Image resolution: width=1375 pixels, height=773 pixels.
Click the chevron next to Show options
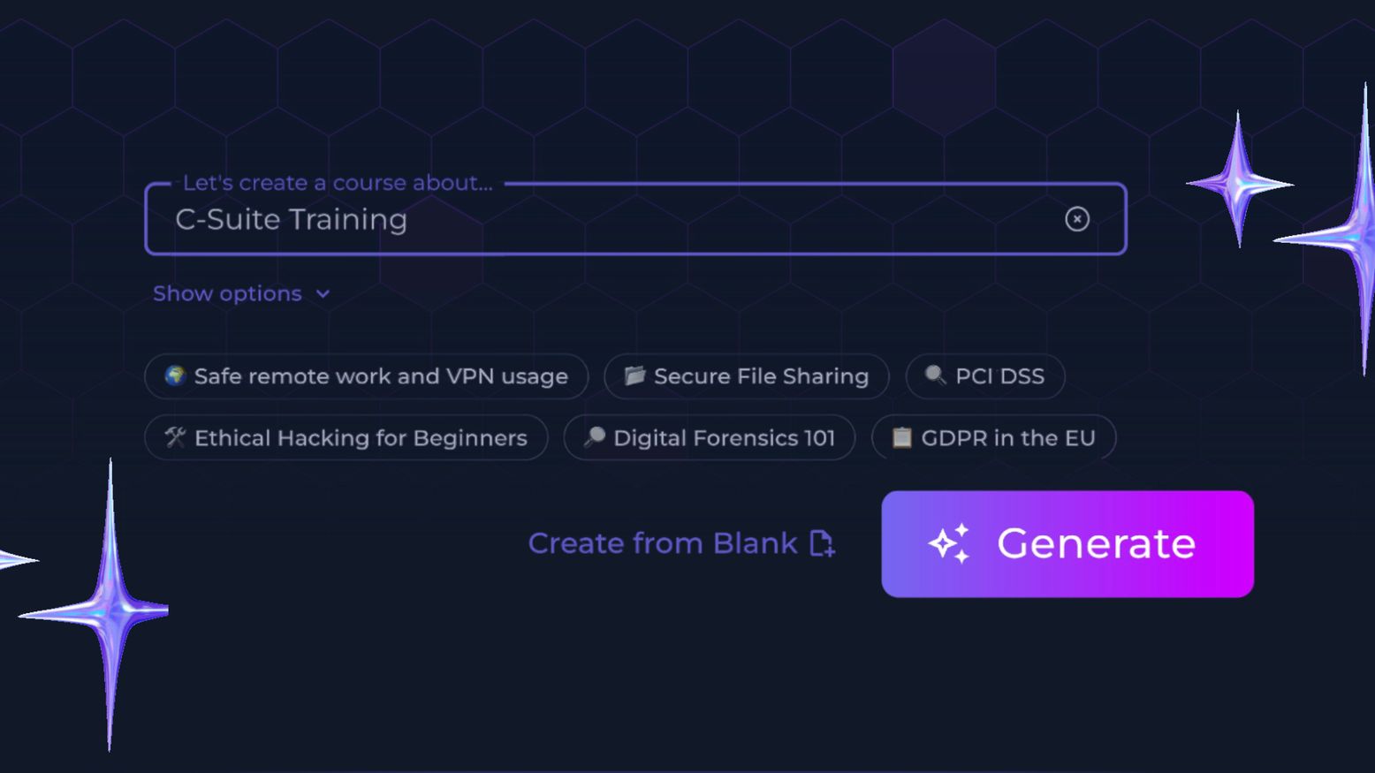click(322, 293)
